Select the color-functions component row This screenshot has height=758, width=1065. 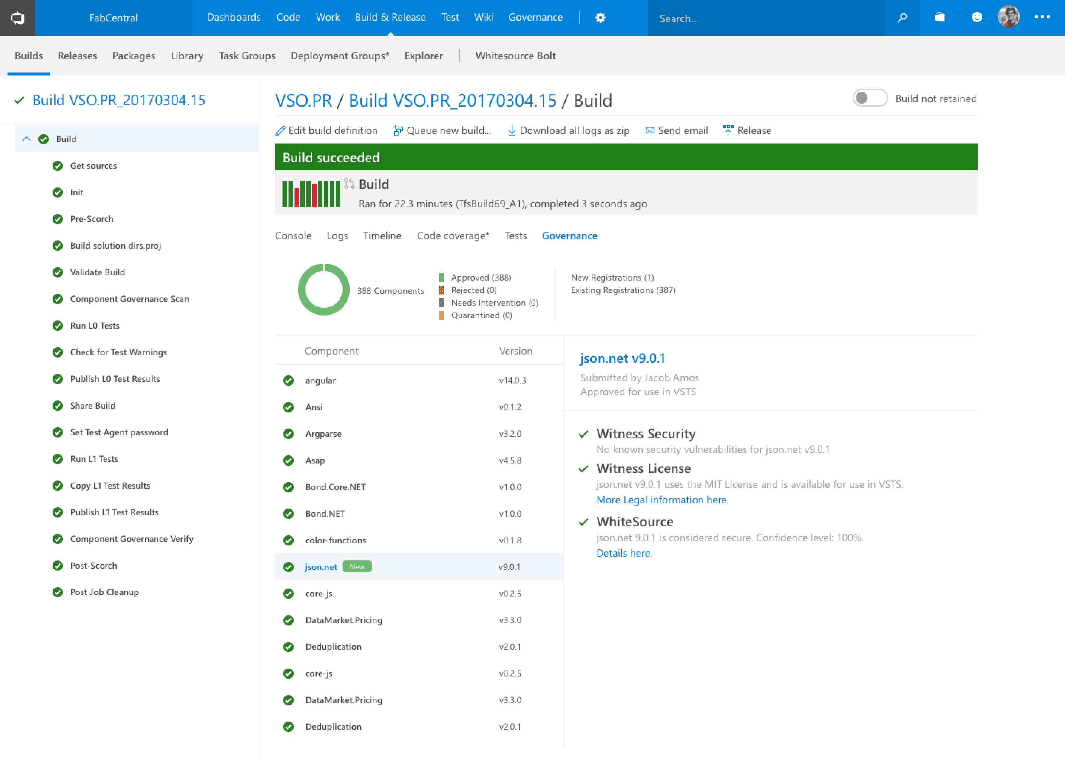(x=419, y=540)
